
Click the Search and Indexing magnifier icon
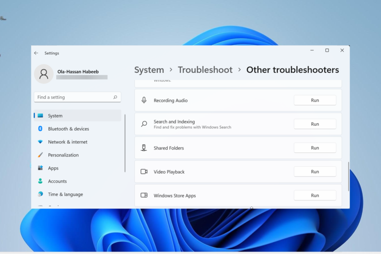tap(144, 124)
